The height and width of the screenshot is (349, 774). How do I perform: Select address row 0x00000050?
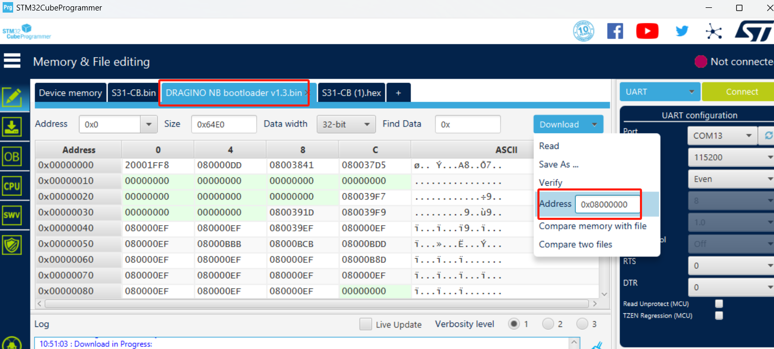point(78,244)
